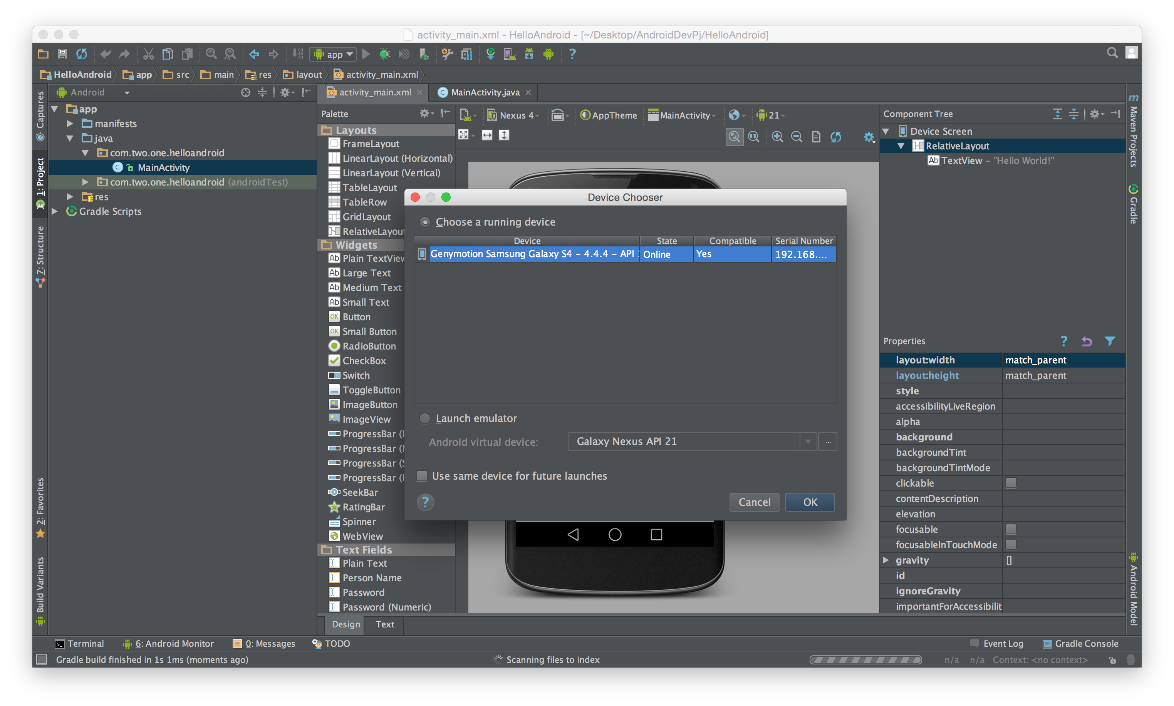
Task: Click the Run app play icon
Action: coord(366,54)
